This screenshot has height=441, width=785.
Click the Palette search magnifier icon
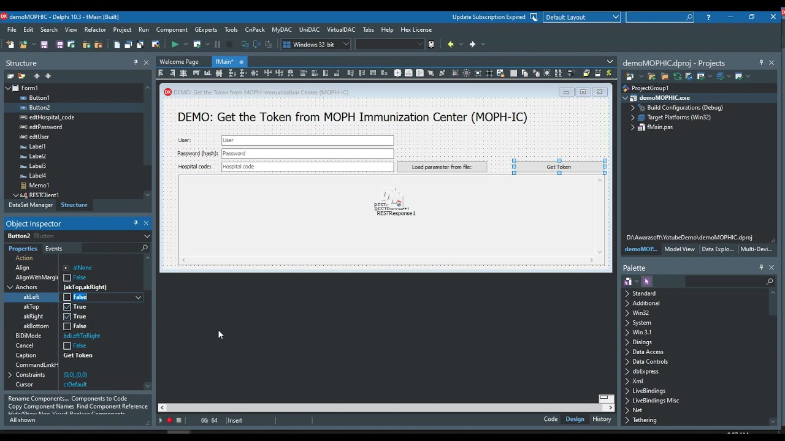tap(770, 281)
